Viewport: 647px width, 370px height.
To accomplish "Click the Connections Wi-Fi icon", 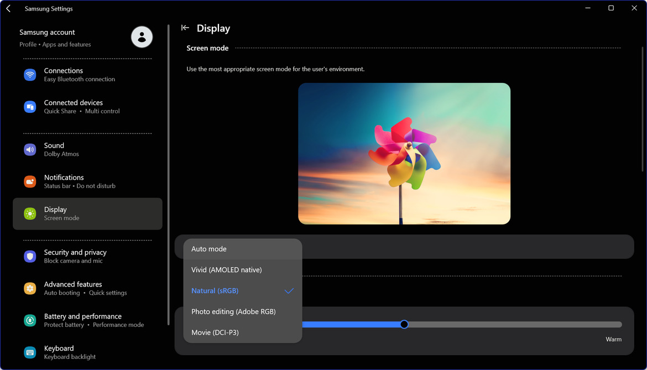I will [x=30, y=75].
